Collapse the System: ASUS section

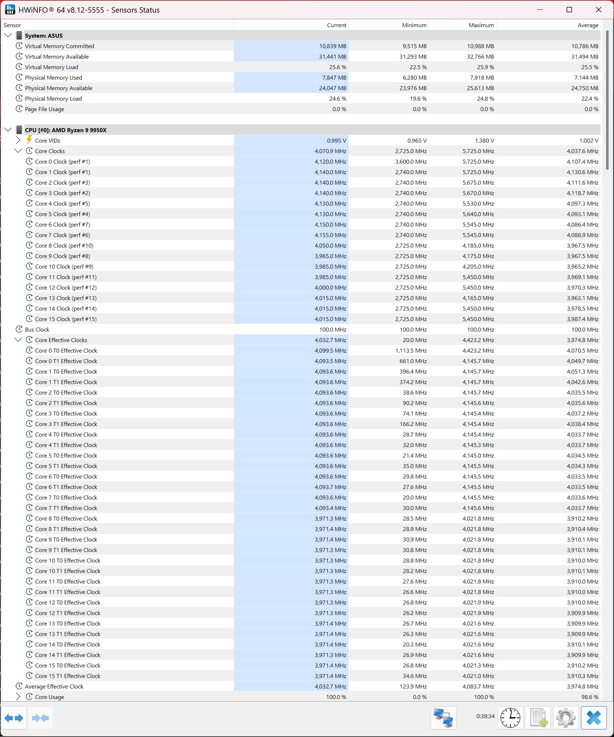coord(8,35)
